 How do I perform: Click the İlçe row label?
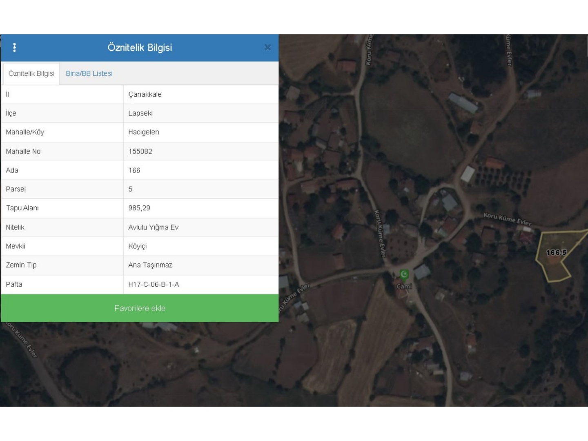coord(11,113)
